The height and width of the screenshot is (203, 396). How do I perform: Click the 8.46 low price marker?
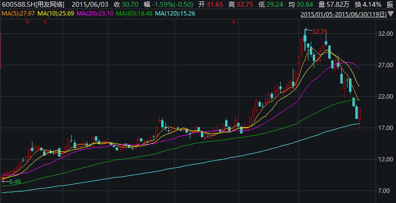pyautogui.click(x=15, y=182)
